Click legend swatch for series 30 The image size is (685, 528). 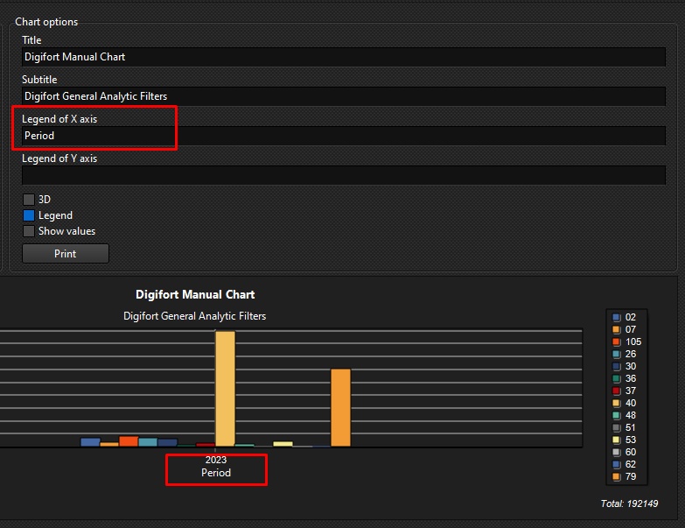point(617,366)
